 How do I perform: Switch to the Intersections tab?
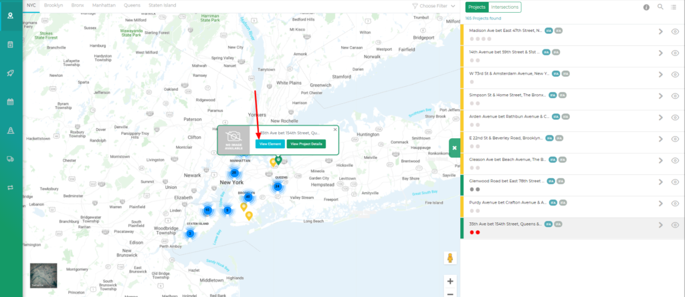point(504,7)
